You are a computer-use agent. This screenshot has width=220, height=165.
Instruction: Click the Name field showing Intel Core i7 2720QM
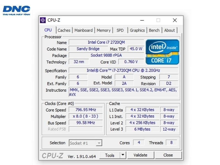(x=106, y=42)
